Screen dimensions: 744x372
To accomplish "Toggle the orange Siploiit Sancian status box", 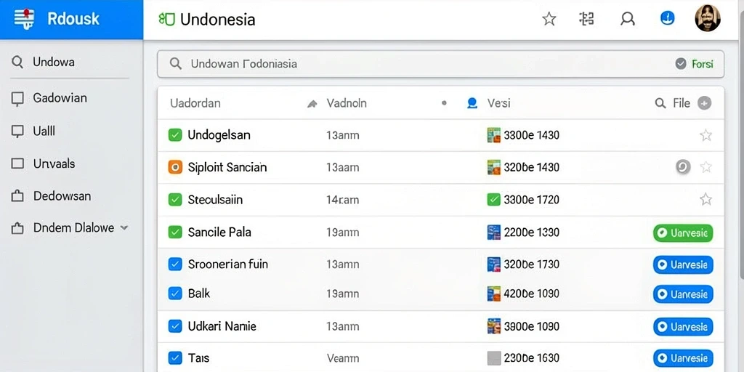I will click(x=175, y=167).
